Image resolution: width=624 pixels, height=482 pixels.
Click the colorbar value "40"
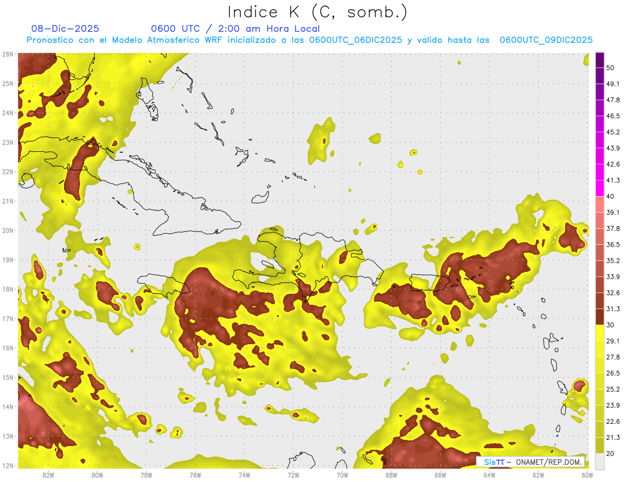click(610, 197)
